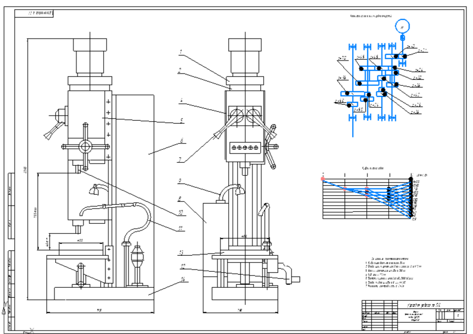Viewport: 473px width, 334px height.
Task: Click the z=70 gear label
Action: coord(343,58)
